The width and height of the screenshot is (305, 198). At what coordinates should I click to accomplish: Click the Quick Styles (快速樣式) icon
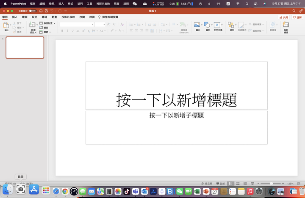pos(241,25)
